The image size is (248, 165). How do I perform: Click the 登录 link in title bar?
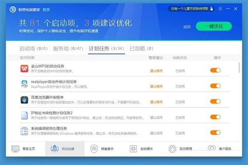(46, 9)
